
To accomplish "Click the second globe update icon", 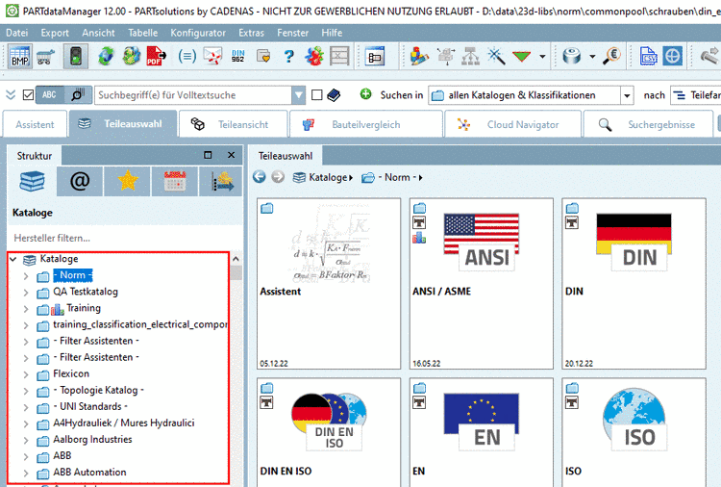I will 132,57.
